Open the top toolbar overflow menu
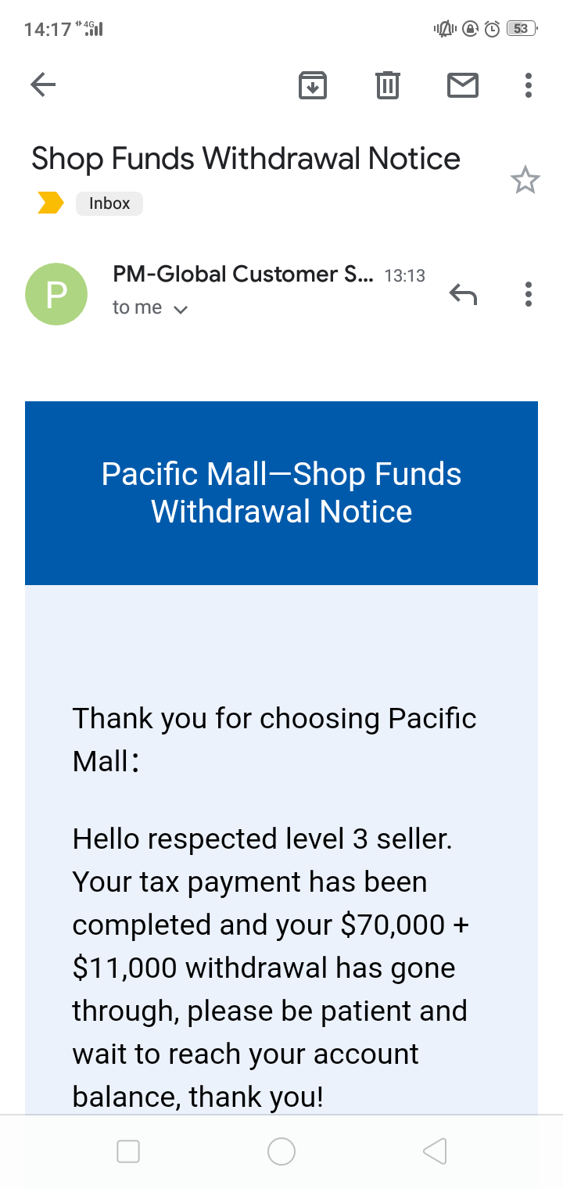 [x=529, y=84]
